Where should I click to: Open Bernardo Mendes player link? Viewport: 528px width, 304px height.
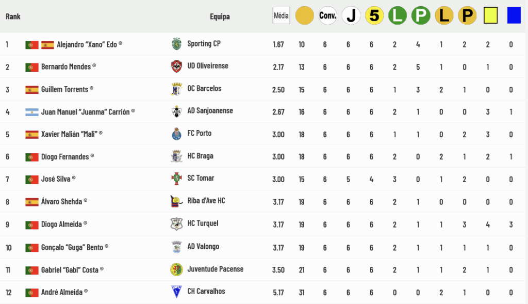66,67
